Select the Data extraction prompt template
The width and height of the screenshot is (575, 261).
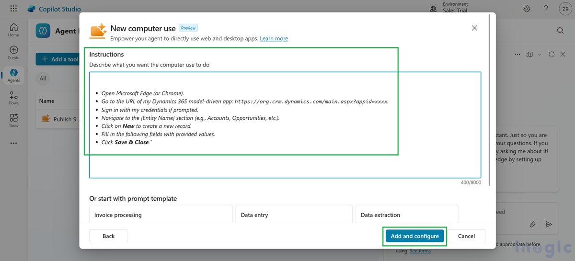[407, 215]
